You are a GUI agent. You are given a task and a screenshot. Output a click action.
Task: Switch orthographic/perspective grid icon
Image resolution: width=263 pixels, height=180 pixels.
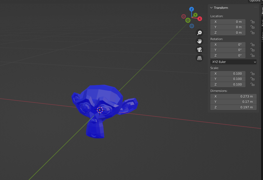click(199, 58)
